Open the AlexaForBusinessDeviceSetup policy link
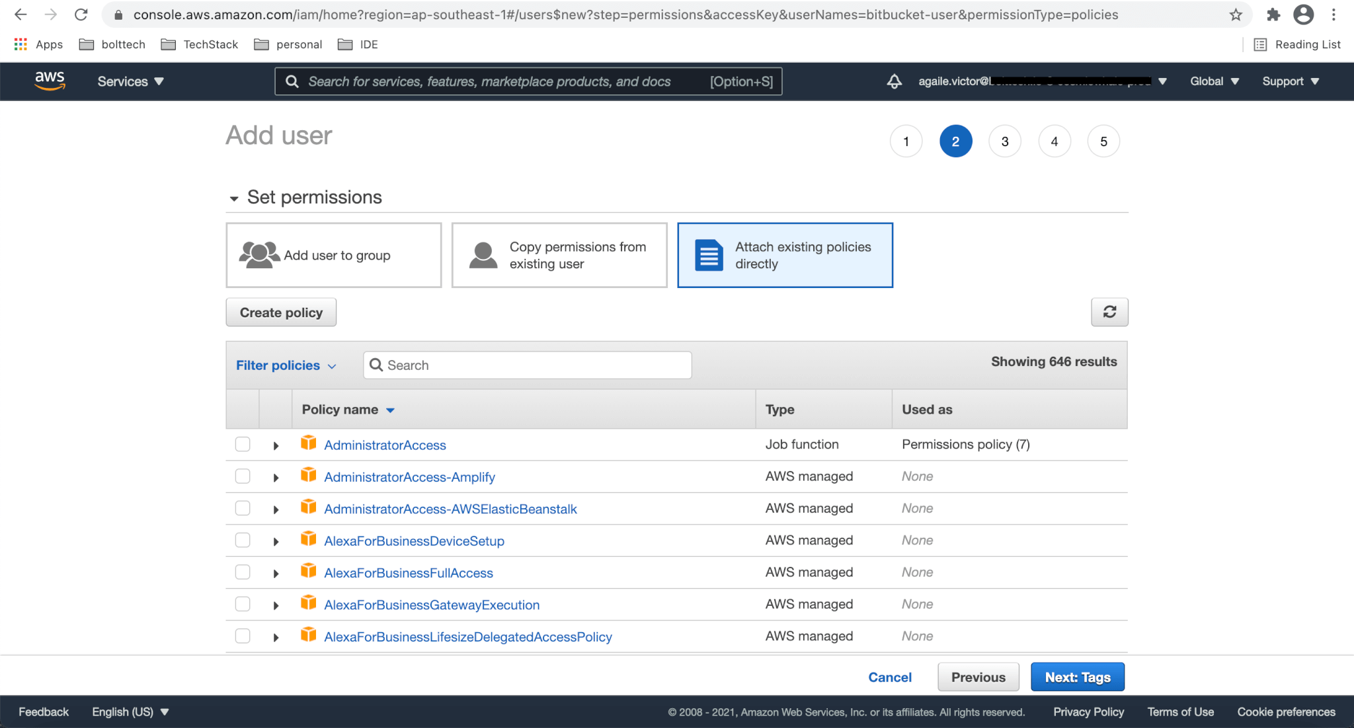1354x728 pixels. [414, 541]
